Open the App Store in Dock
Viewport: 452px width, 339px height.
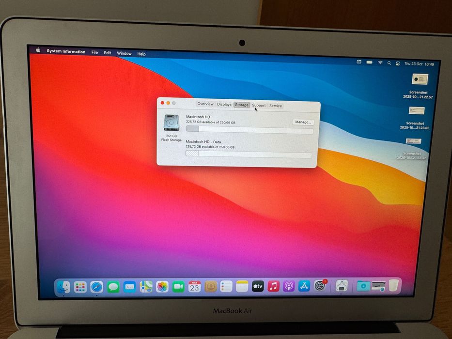pos(304,286)
